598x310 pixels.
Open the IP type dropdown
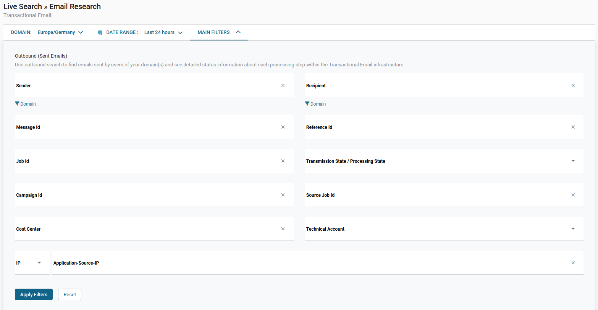(39, 263)
